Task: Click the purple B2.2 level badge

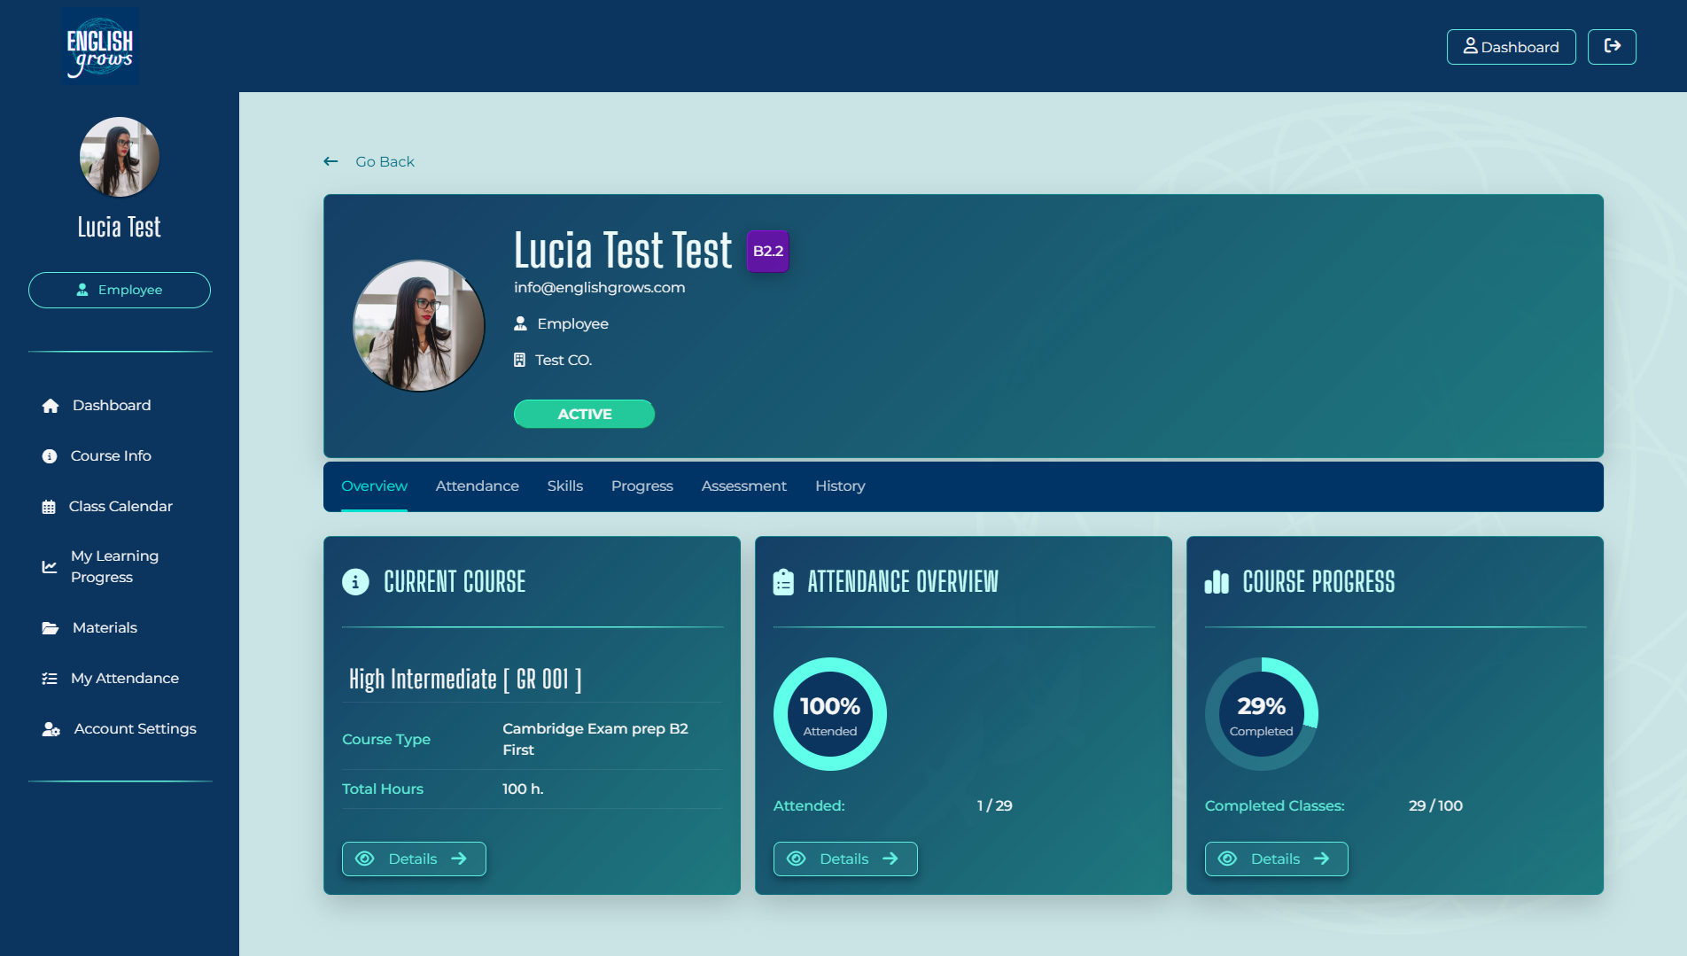Action: (768, 252)
